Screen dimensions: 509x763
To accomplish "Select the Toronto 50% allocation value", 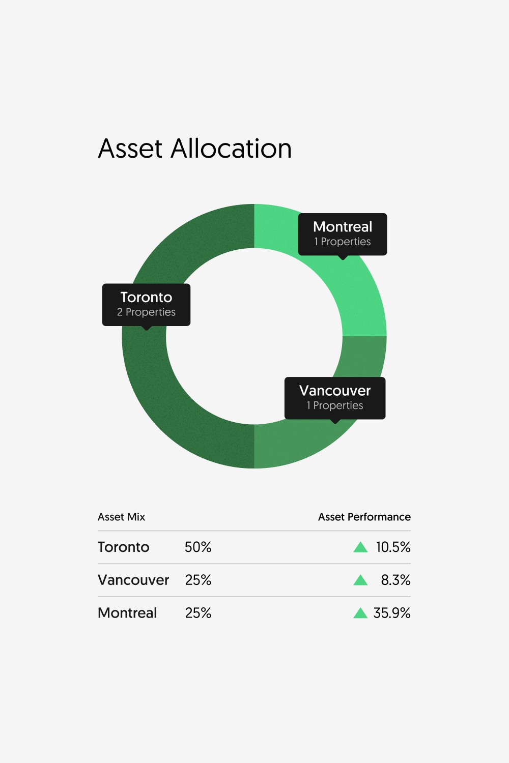I will (198, 547).
